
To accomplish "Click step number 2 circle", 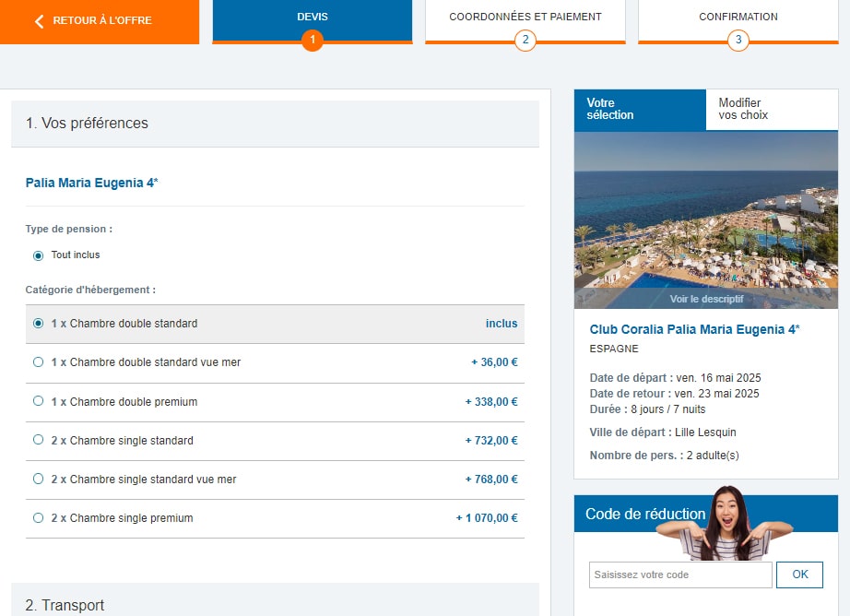I will [525, 40].
